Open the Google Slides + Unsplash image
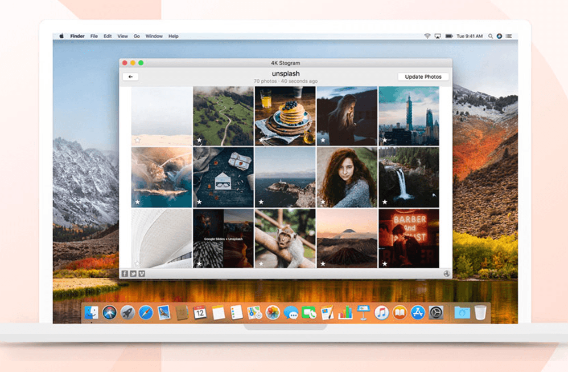This screenshot has height=372, width=568. [x=223, y=239]
